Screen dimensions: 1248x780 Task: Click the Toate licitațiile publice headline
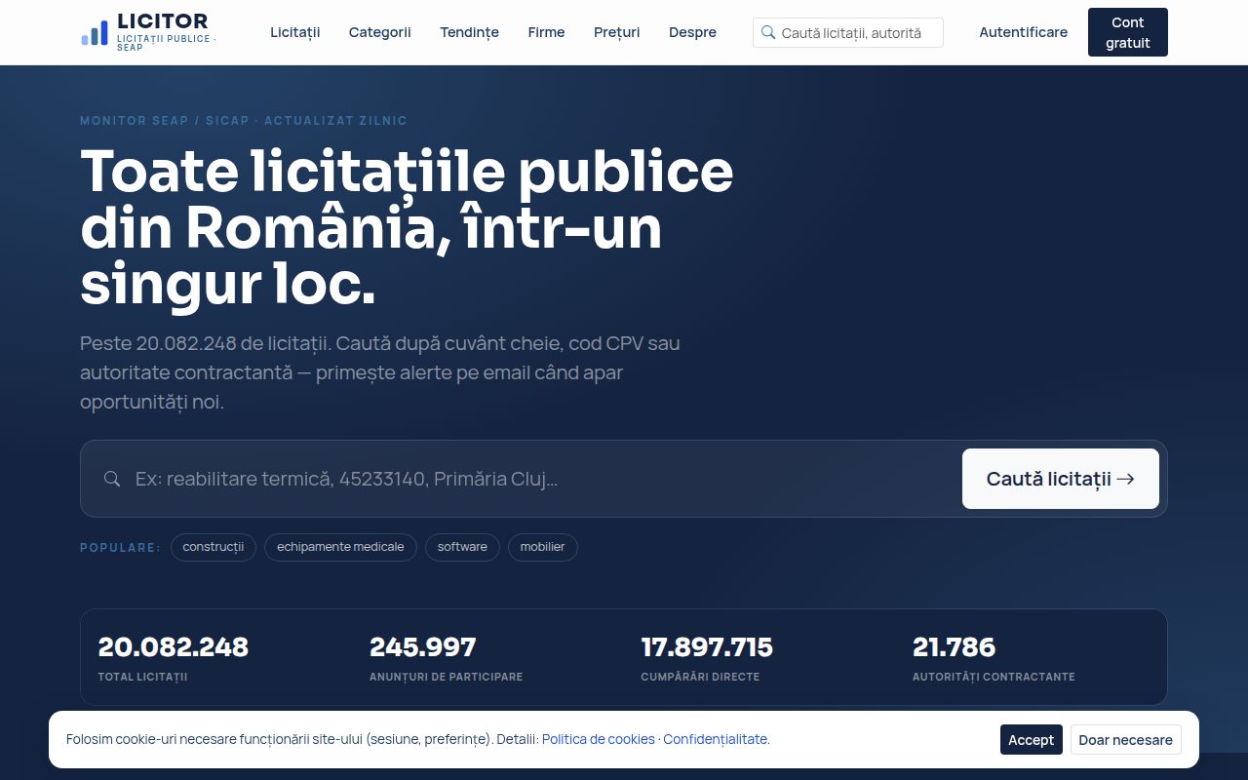pos(407,227)
